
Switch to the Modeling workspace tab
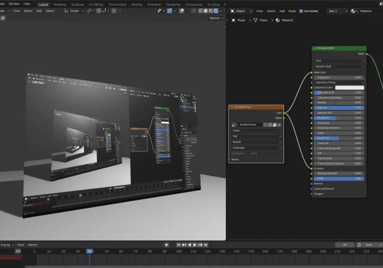[59, 4]
